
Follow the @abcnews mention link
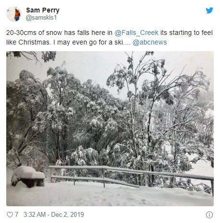150,42
